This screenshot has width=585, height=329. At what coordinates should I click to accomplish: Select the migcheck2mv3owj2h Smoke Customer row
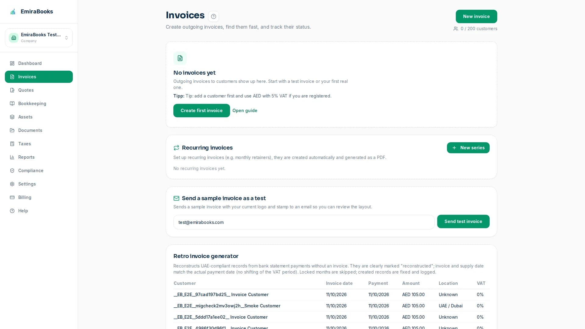[331, 306]
